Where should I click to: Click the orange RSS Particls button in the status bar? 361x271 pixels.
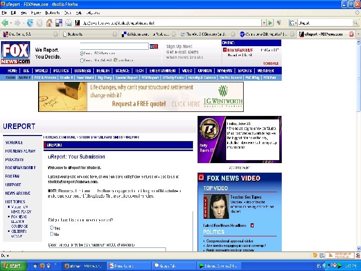coord(339,255)
